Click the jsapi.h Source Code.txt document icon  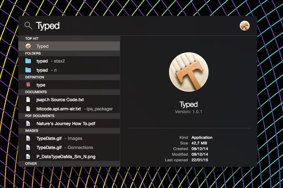point(28,100)
